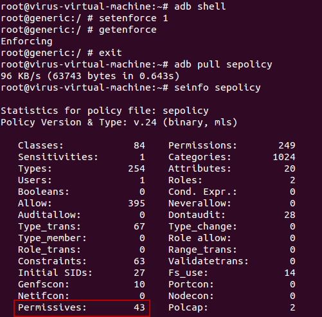The image size is (322, 317).
Task: Click the Allow count 395
Action: tap(136, 203)
